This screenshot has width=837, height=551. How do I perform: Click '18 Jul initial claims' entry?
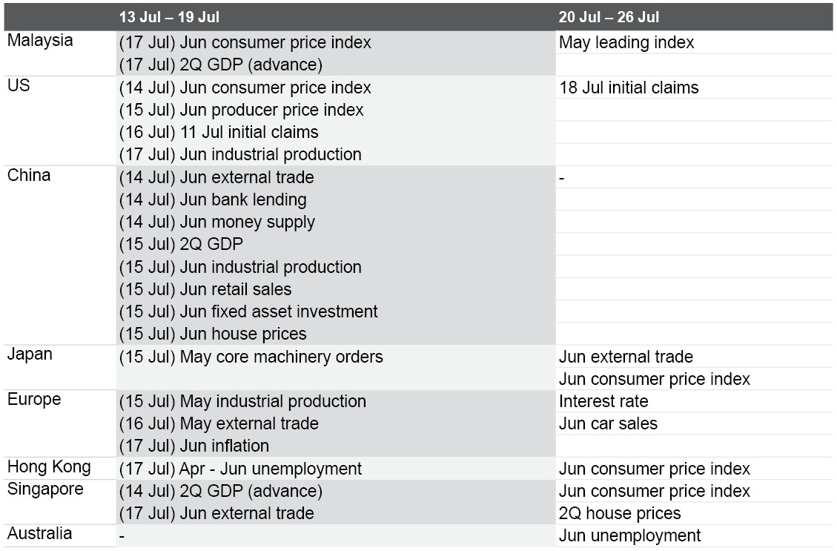(x=629, y=88)
